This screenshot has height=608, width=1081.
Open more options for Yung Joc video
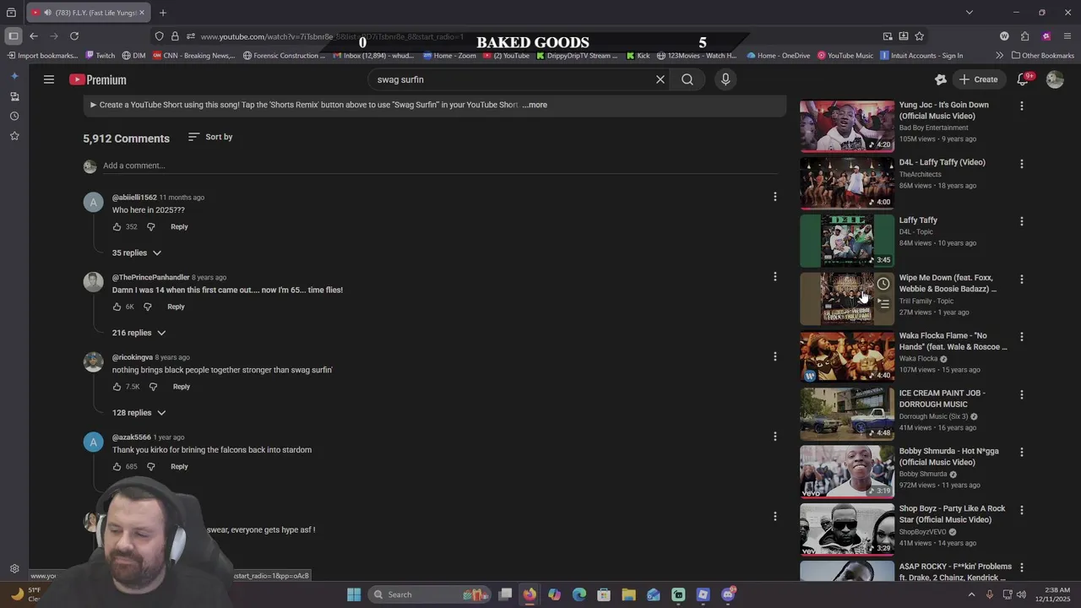click(x=1021, y=106)
